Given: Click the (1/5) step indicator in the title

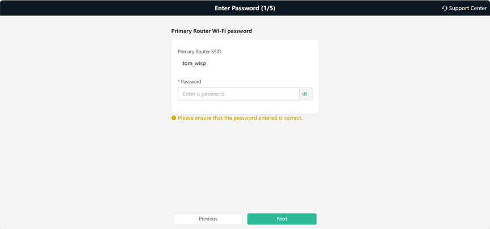Looking at the screenshot, I should point(268,8).
